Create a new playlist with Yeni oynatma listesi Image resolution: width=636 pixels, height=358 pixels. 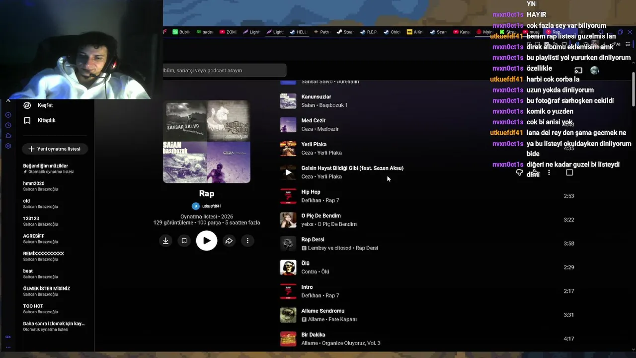point(55,149)
